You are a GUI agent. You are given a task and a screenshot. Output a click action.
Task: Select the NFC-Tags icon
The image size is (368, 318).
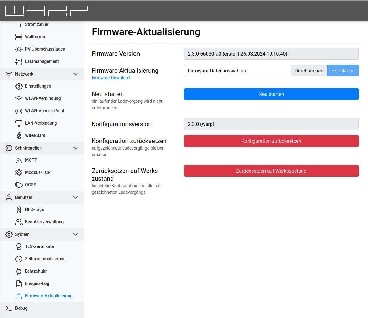click(x=19, y=209)
